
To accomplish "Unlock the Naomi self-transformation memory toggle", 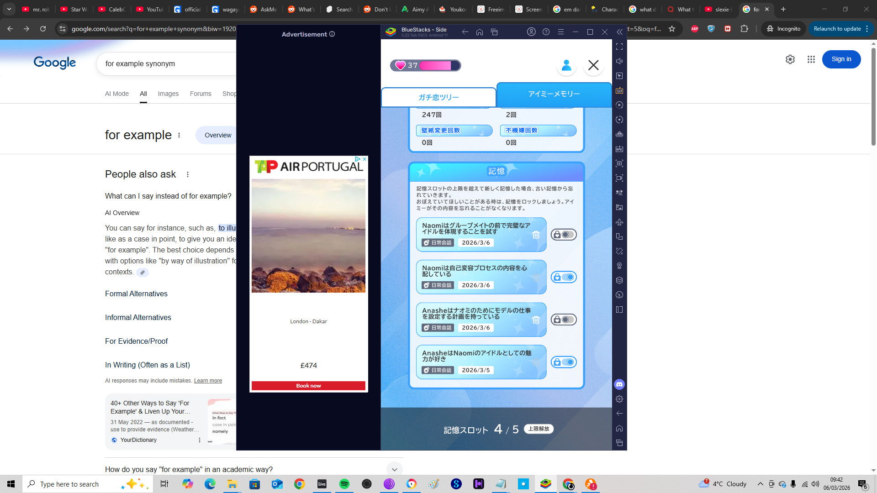I will point(564,277).
